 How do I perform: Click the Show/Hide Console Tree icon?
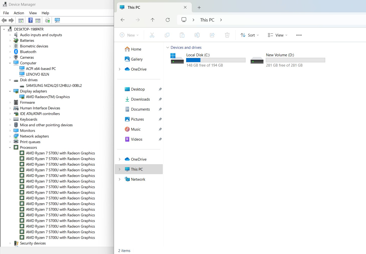pos(21,20)
